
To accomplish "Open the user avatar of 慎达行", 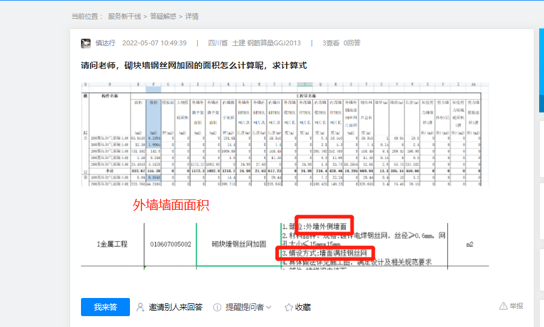I will (86, 43).
